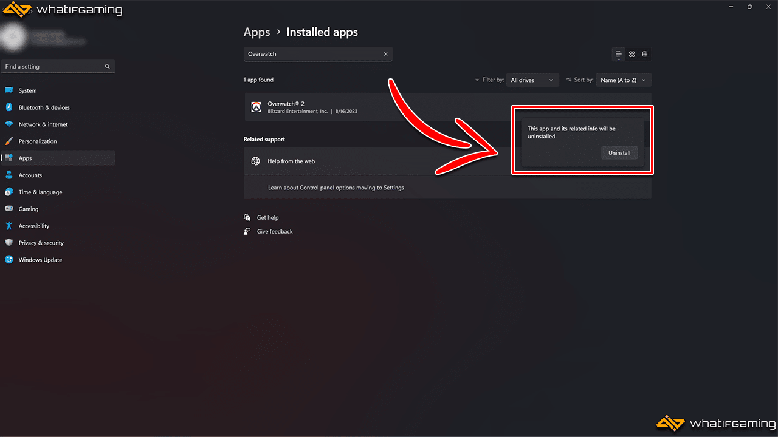The image size is (778, 437).
Task: Click the Accounts person icon
Action: coord(9,175)
